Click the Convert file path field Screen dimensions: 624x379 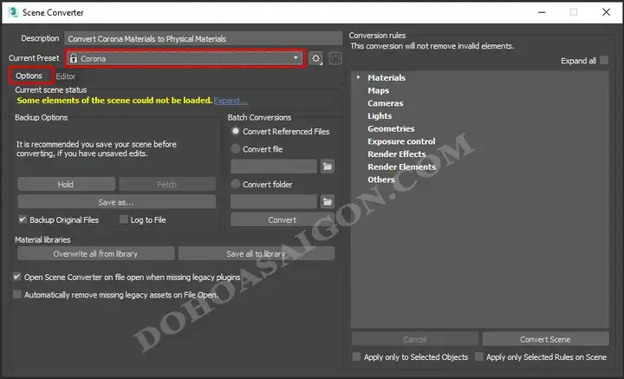click(274, 167)
